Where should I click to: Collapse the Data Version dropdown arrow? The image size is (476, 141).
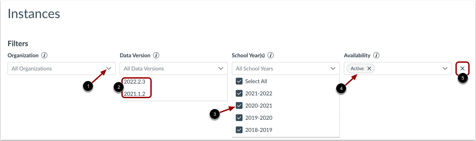pos(221,68)
